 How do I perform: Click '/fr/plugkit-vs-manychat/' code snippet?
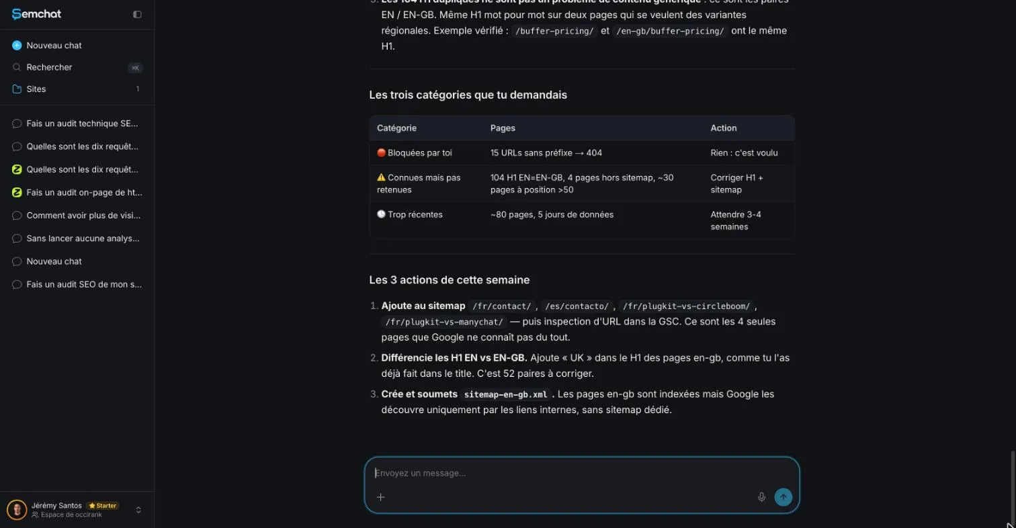444,322
